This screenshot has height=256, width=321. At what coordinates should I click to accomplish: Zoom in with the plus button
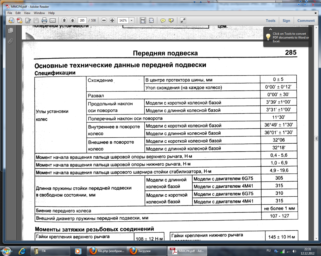pos(112,20)
